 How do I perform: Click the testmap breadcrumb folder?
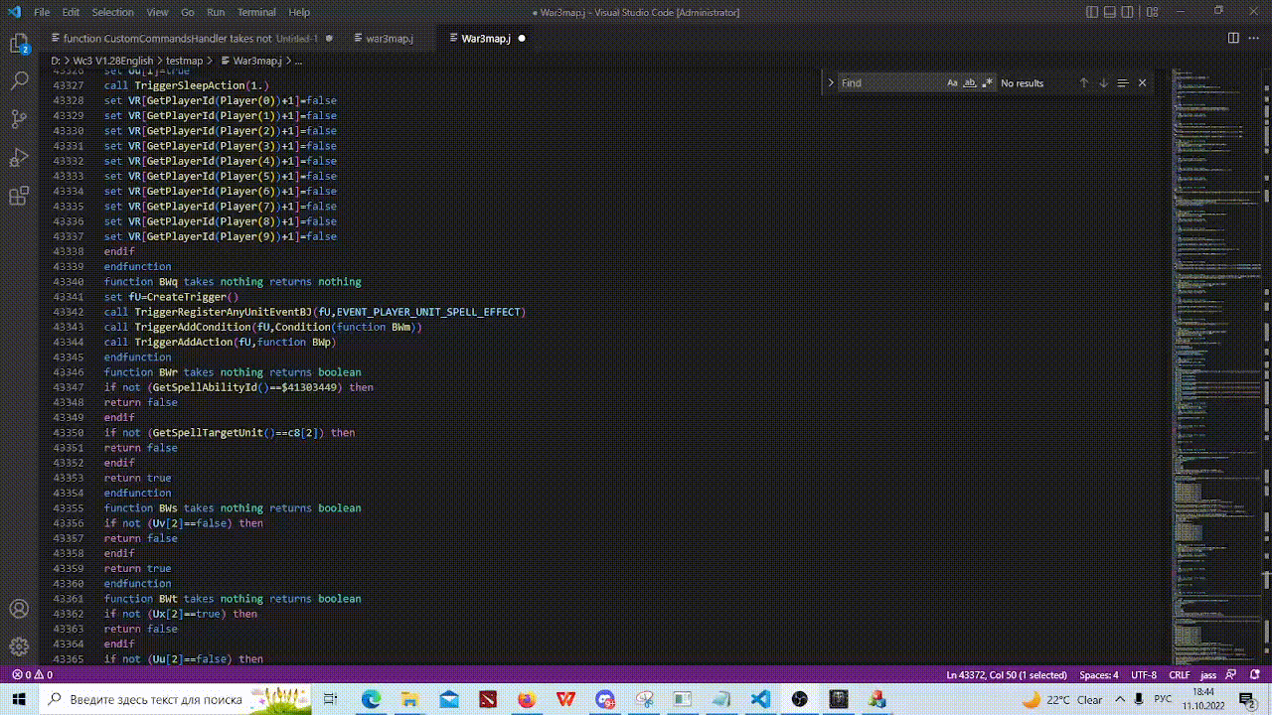pyautogui.click(x=184, y=61)
